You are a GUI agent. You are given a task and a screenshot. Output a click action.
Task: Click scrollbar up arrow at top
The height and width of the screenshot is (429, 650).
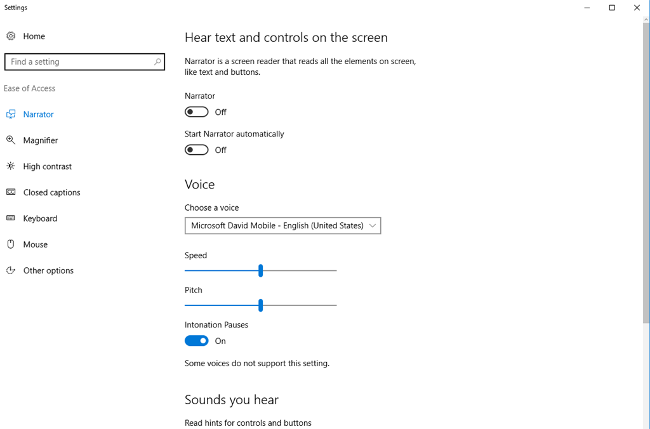646,19
